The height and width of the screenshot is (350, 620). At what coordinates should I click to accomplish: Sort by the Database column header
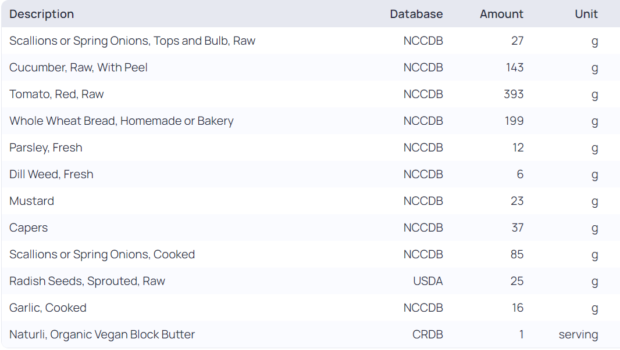point(416,14)
